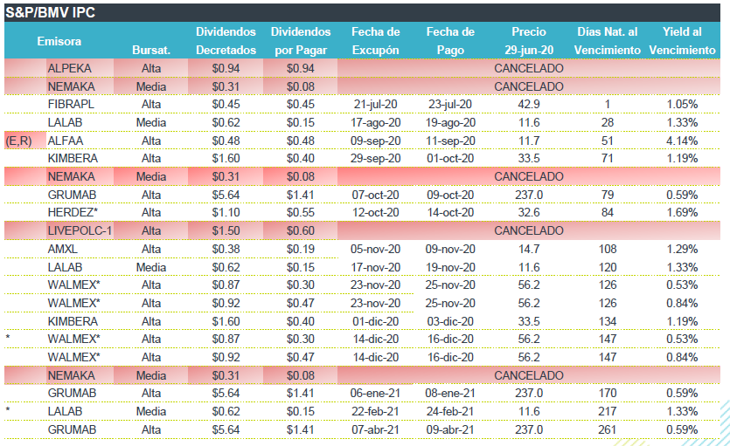Click the days-to-maturity value 261
The height and width of the screenshot is (446, 730).
pyautogui.click(x=607, y=429)
